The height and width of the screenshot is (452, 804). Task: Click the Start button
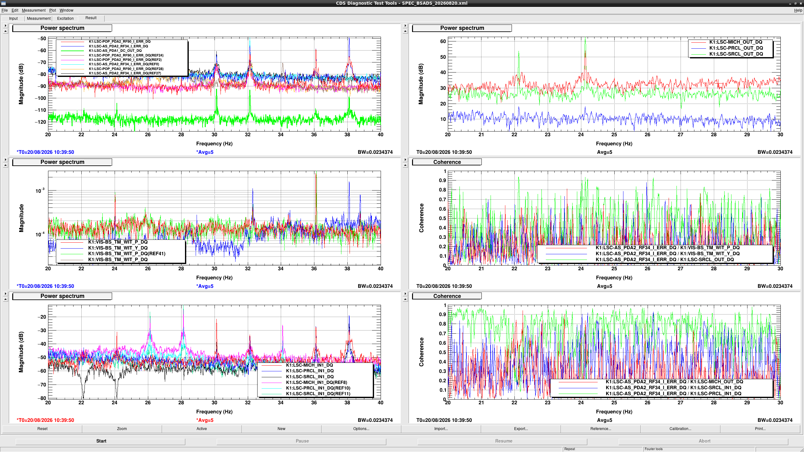101,441
